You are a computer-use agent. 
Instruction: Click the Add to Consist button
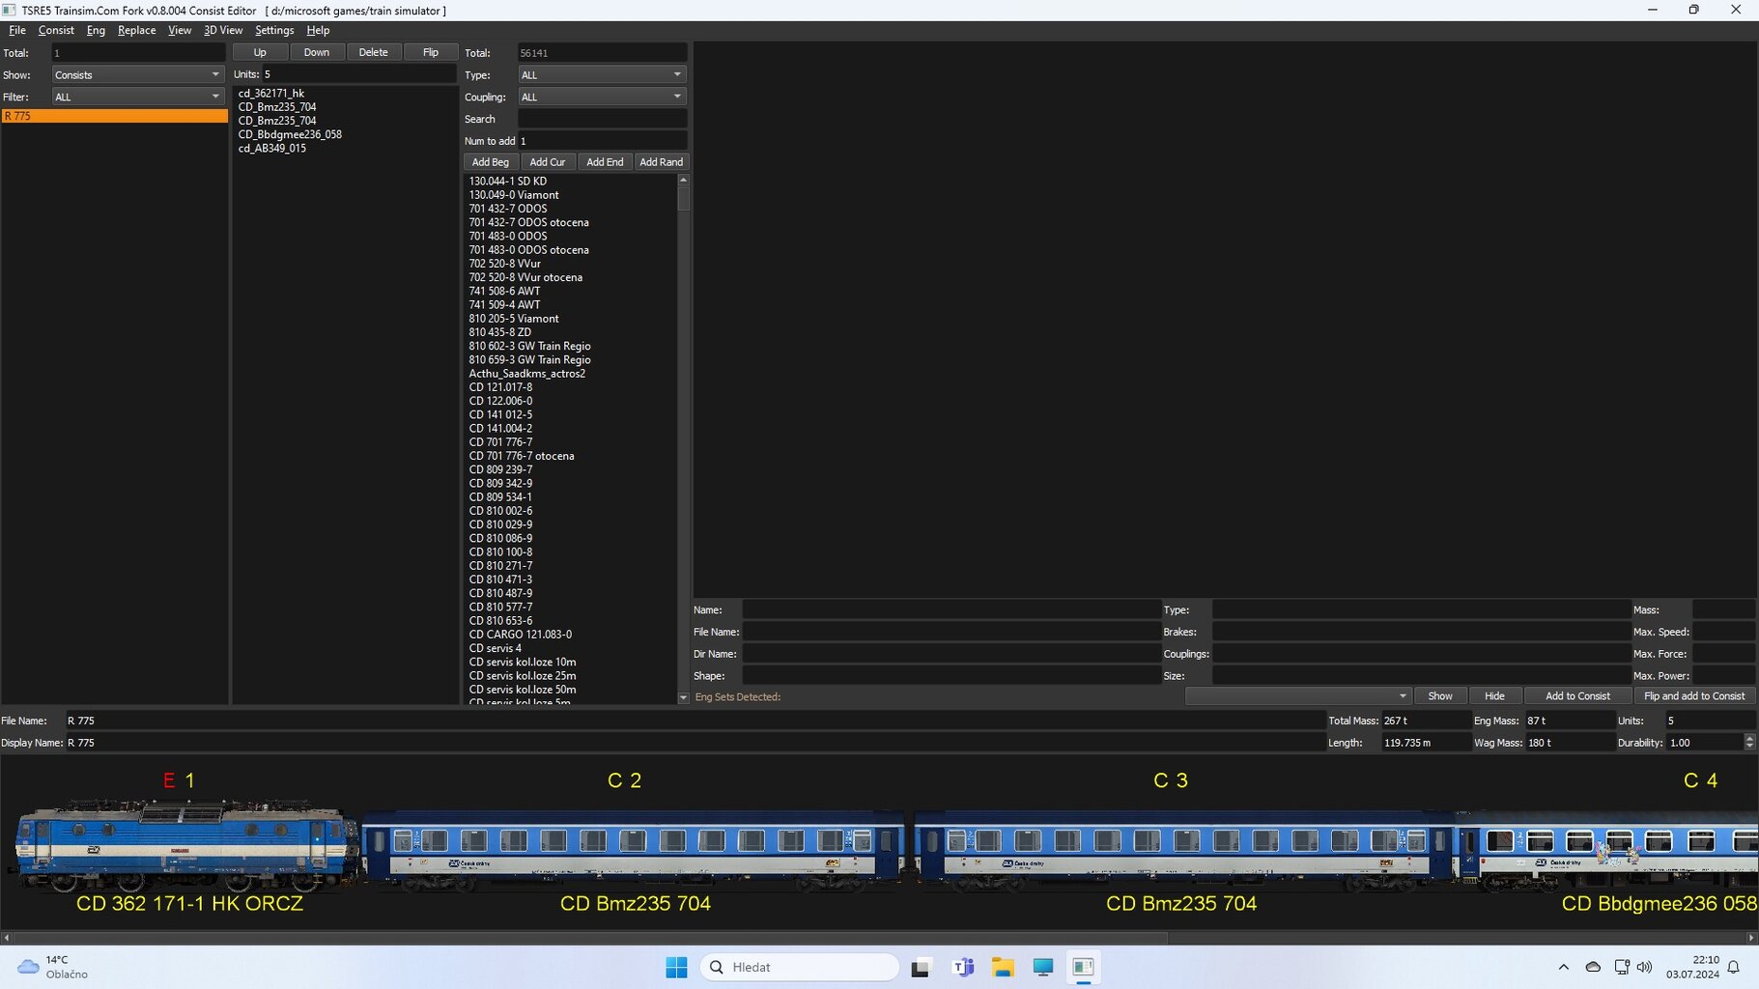[1577, 696]
